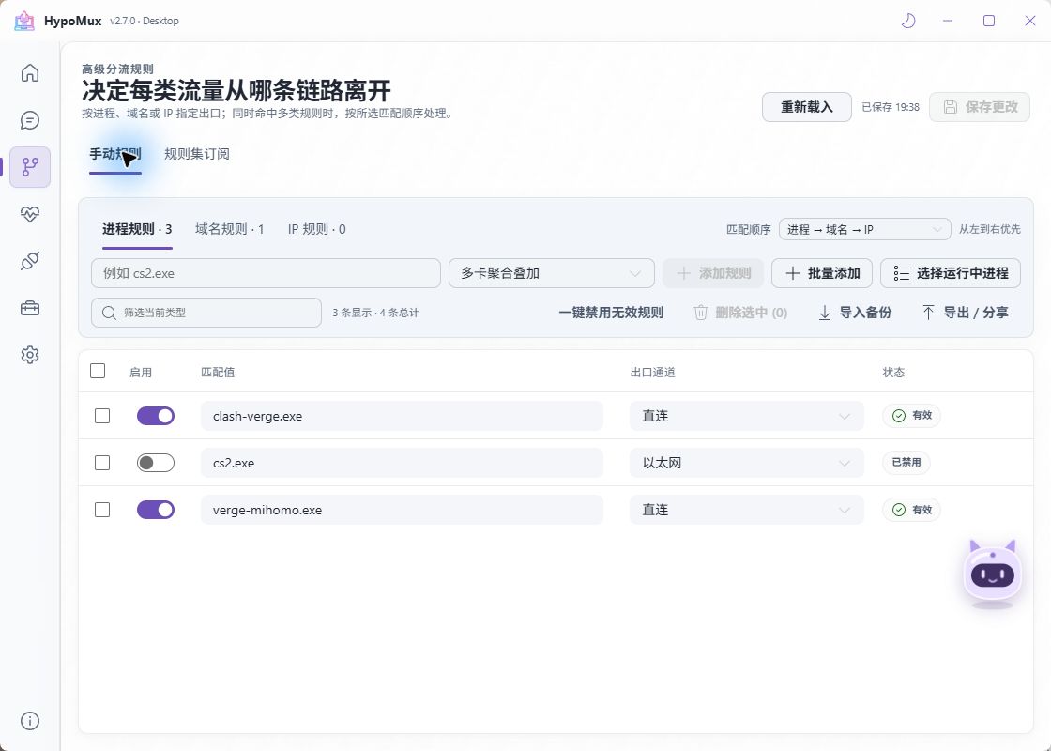
Task: Click the valid check icon for clash-verge.exe
Action: tap(899, 416)
